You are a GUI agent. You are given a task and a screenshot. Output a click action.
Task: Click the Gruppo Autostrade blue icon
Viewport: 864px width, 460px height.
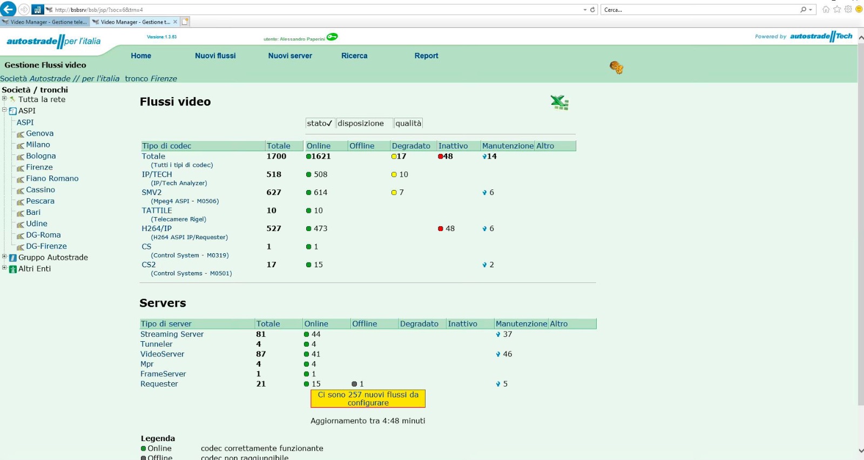(x=13, y=258)
